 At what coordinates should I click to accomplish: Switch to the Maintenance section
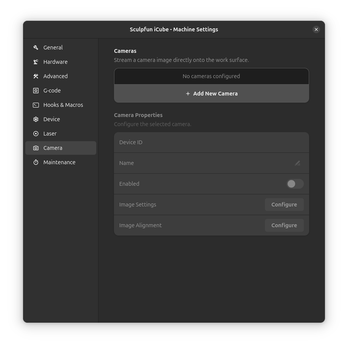pos(59,162)
